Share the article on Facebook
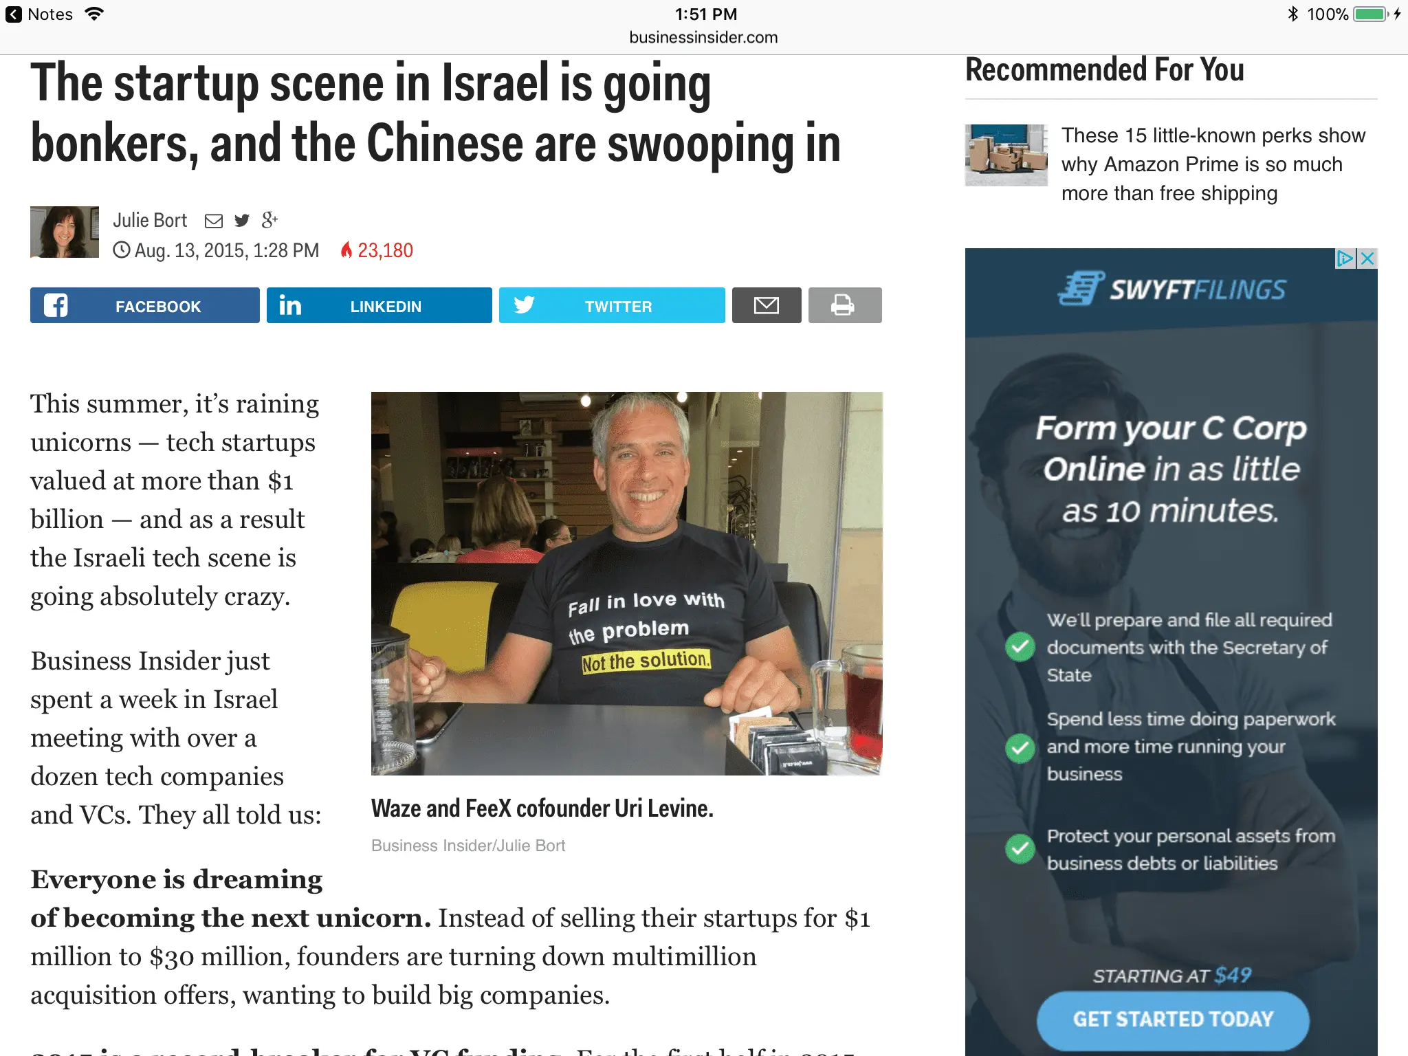 pyautogui.click(x=145, y=305)
